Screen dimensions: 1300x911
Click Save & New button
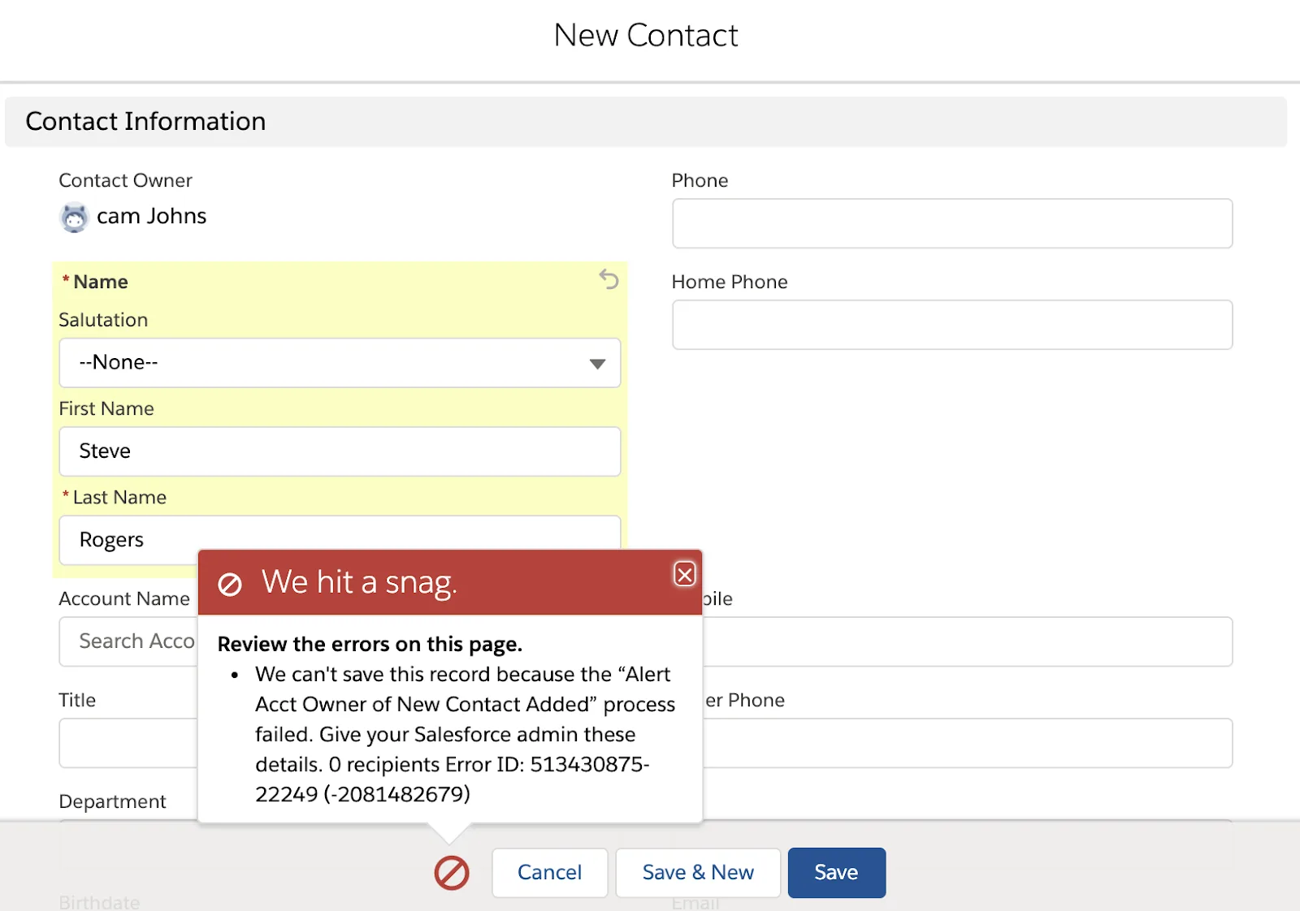[x=698, y=873]
